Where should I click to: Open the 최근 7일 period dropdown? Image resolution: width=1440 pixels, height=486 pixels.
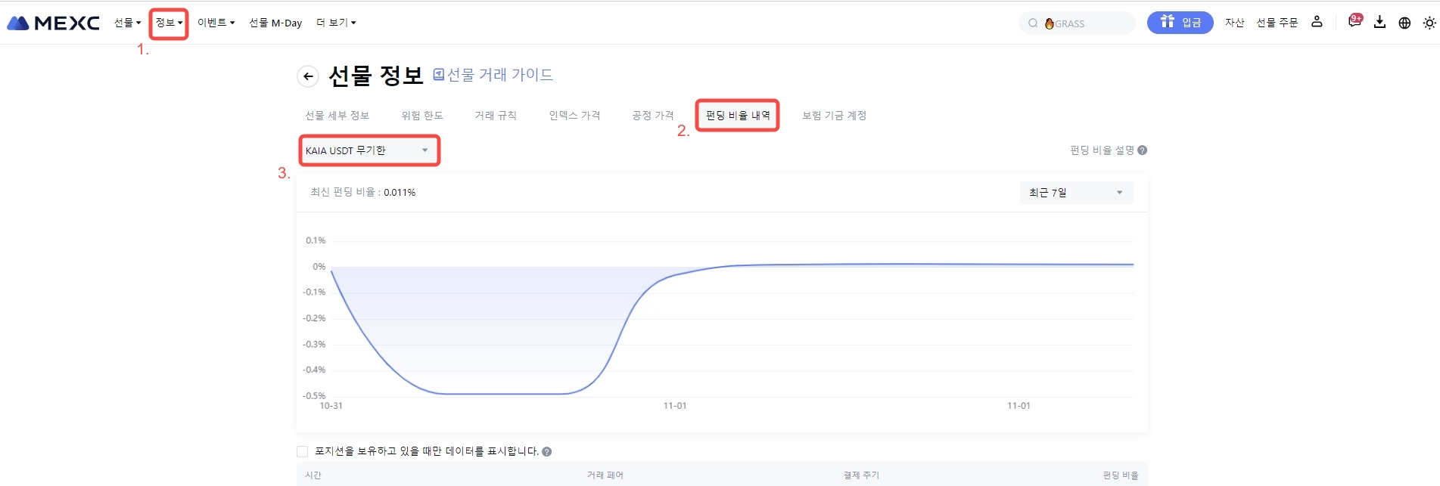point(1075,193)
